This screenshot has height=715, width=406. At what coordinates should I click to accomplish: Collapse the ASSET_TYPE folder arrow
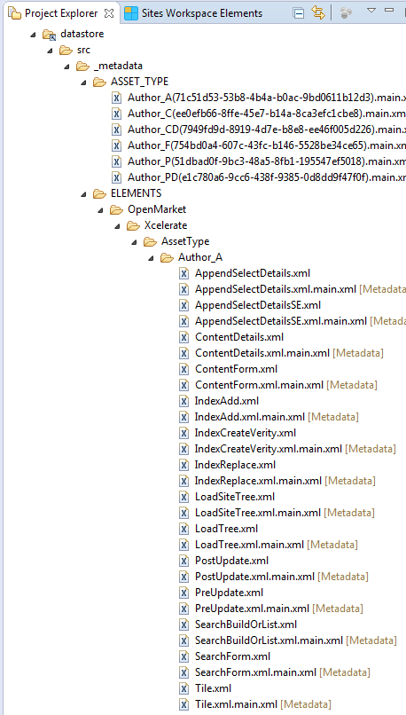(83, 82)
